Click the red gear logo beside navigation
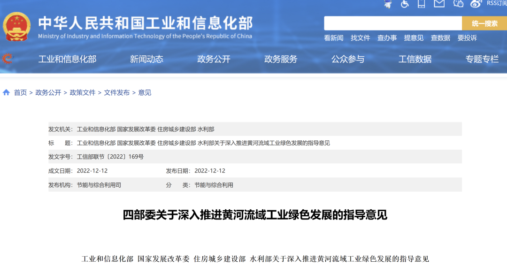 (7, 59)
